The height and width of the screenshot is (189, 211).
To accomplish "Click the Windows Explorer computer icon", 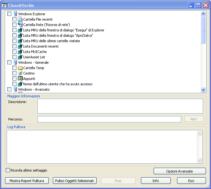I will point(15,14).
